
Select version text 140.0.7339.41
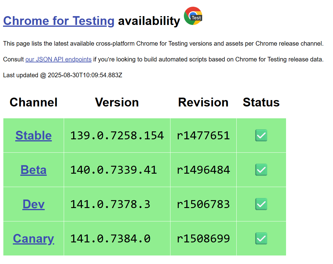(x=114, y=170)
